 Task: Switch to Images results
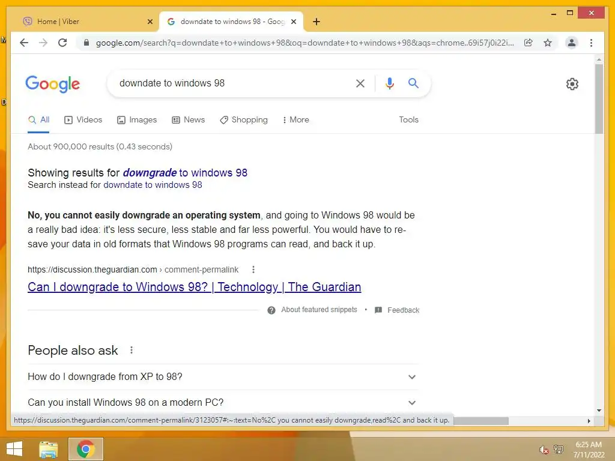(136, 120)
